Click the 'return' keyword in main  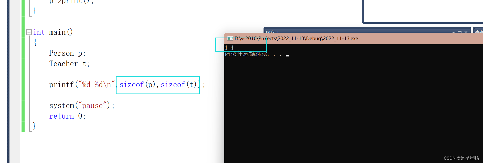[x=61, y=116]
